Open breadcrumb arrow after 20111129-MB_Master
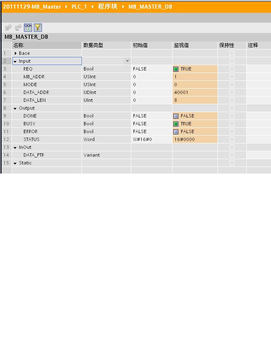Viewport: 271px width, 340px height. [x=66, y=7]
